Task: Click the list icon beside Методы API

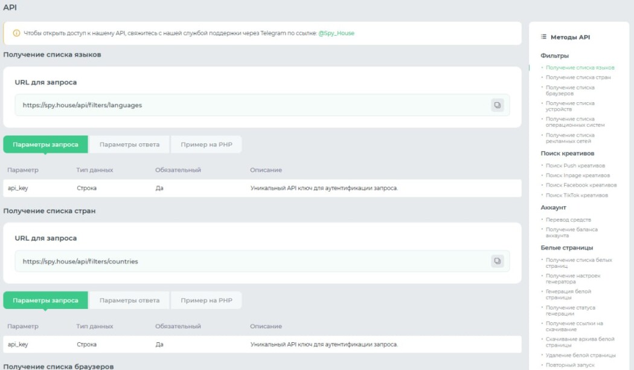Action: 543,37
